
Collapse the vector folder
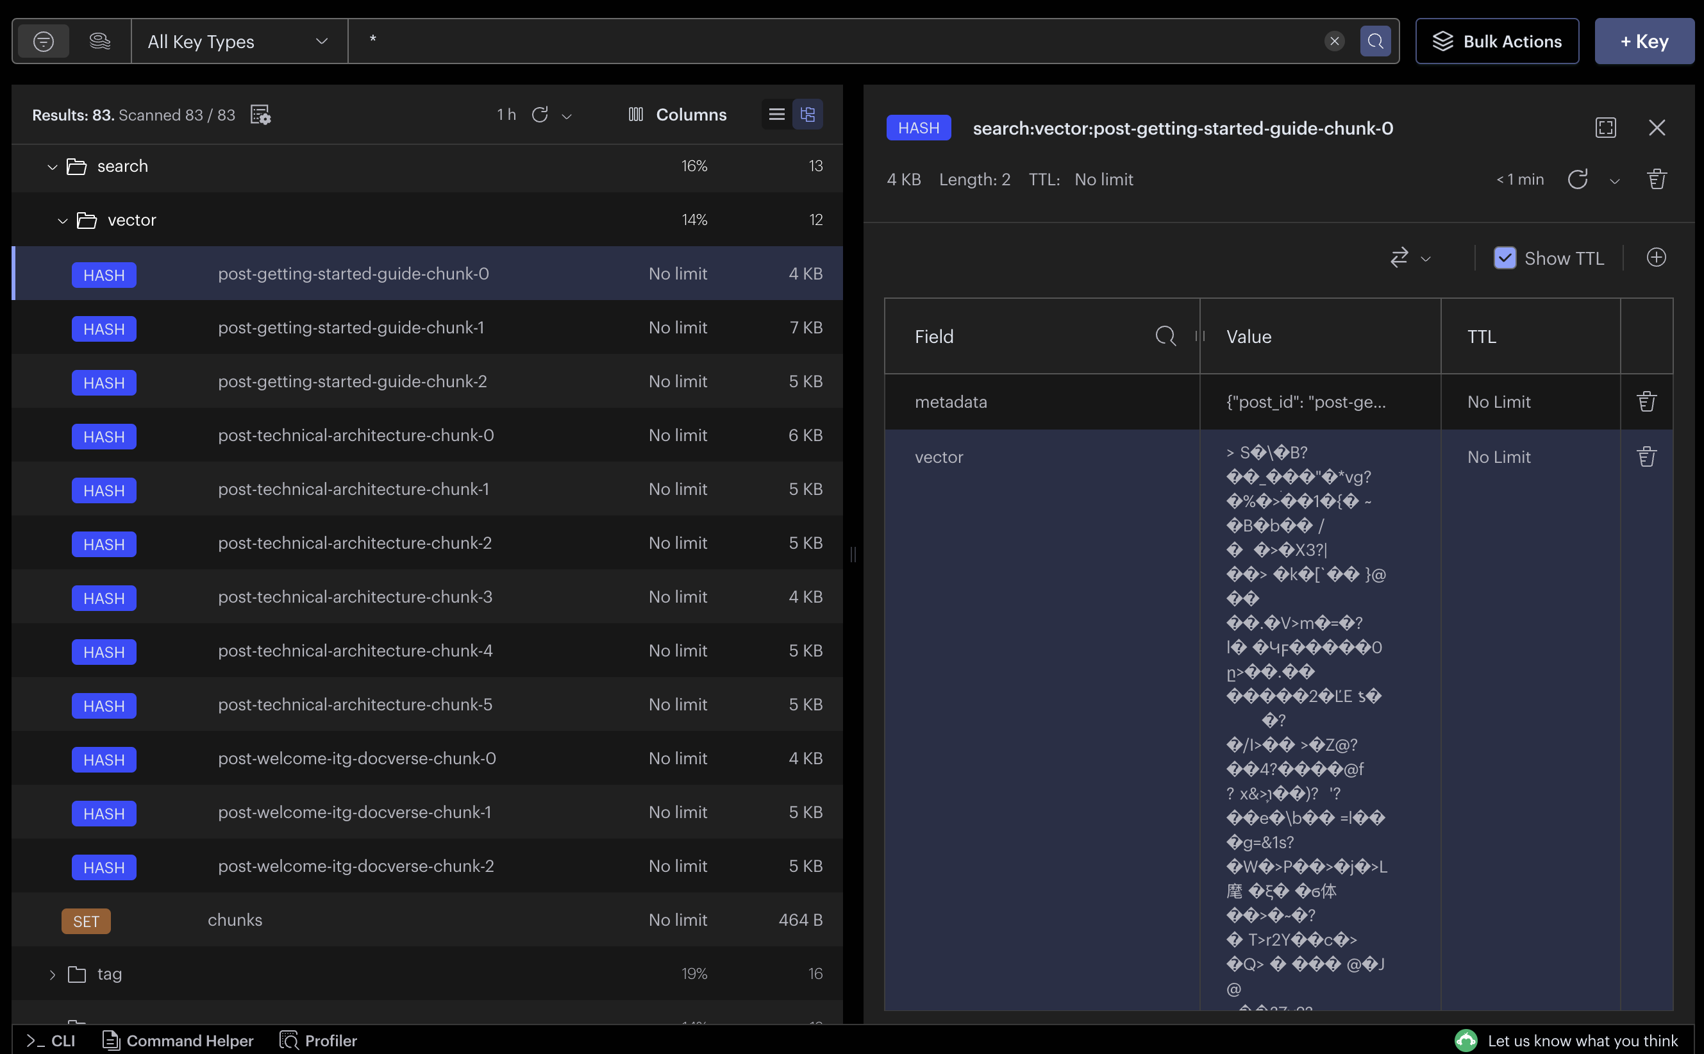point(62,221)
